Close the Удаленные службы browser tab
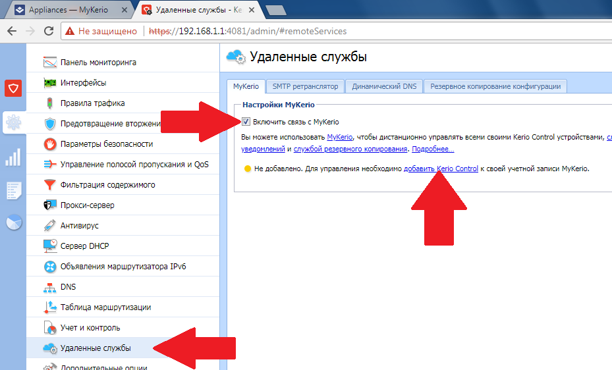612x370 pixels. (252, 10)
